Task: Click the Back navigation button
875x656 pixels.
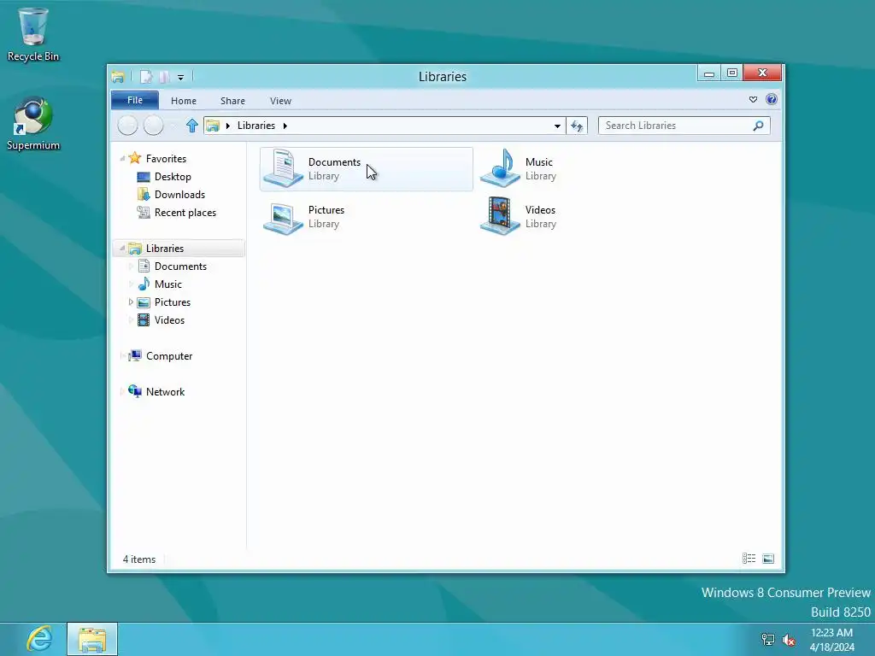Action: [x=128, y=126]
